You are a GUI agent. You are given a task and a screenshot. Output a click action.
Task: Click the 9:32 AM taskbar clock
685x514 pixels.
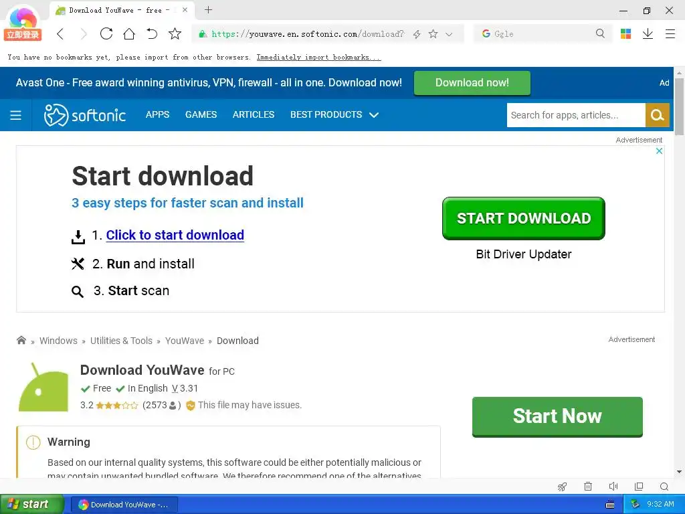pos(660,505)
